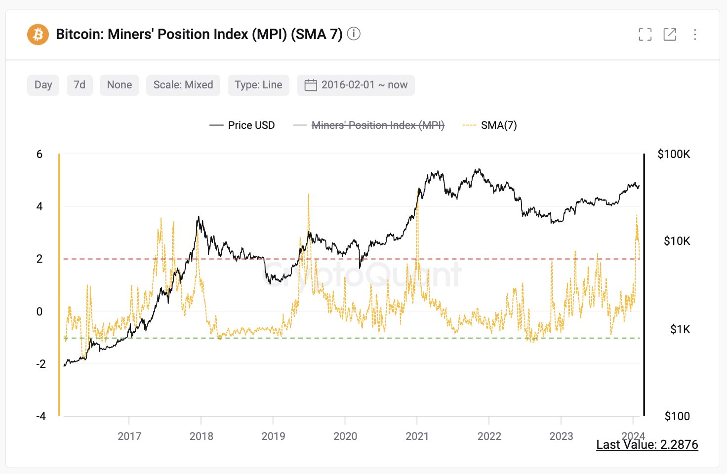727x474 pixels.
Task: Click the black right price axis bar
Action: pos(644,285)
